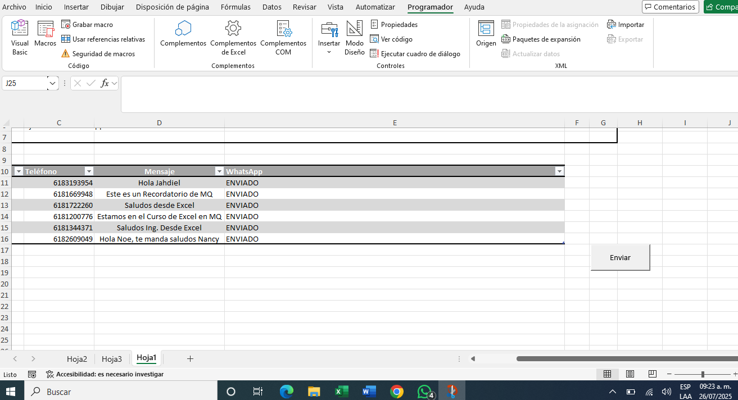Open the Comentarios pane
This screenshot has height=400, width=738.
click(x=670, y=7)
